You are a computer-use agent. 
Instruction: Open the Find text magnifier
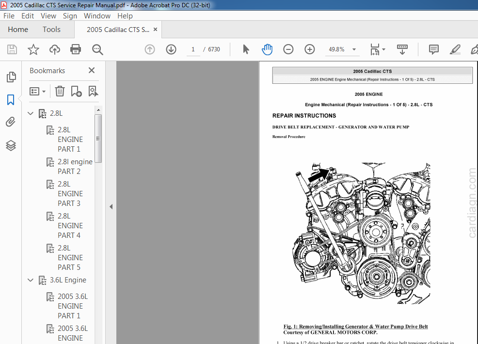coord(97,49)
